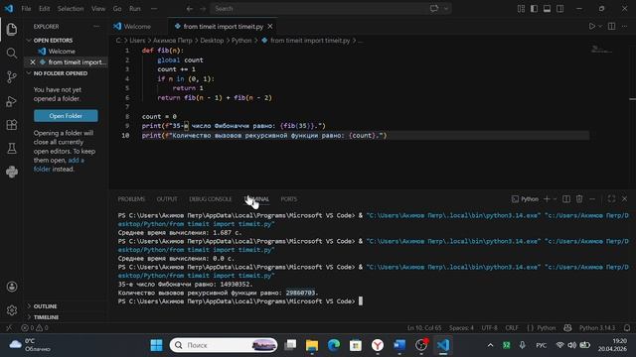The width and height of the screenshot is (636, 357).
Task: Kill terminal with trash icon
Action: click(x=579, y=199)
